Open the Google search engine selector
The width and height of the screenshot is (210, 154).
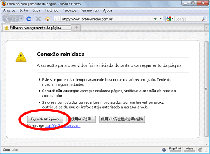tap(170, 19)
